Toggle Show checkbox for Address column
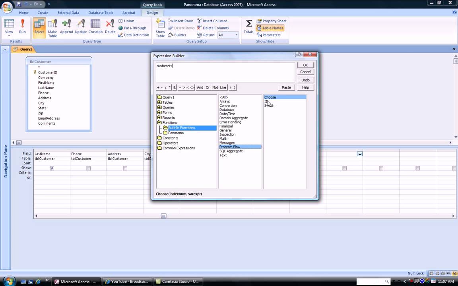 pos(125,168)
